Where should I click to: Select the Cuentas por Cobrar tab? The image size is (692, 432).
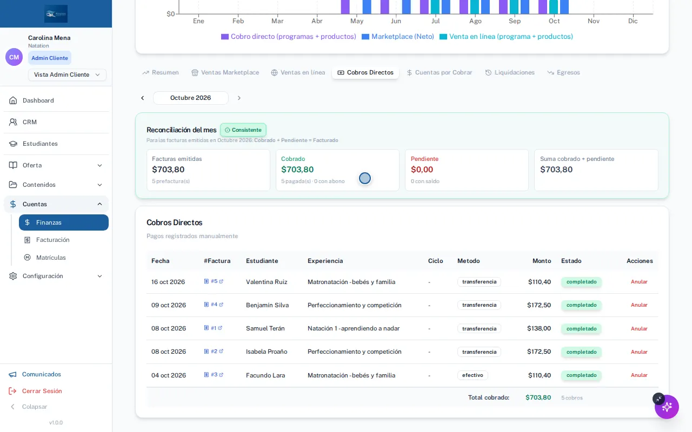439,72
